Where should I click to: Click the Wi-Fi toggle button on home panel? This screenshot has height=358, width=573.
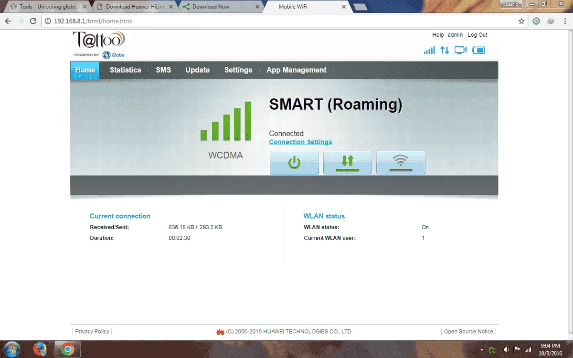pos(401,163)
